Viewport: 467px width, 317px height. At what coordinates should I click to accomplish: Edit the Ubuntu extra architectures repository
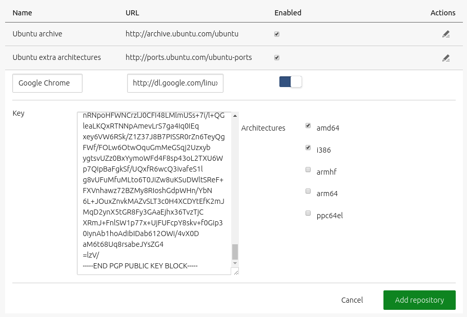click(445, 58)
